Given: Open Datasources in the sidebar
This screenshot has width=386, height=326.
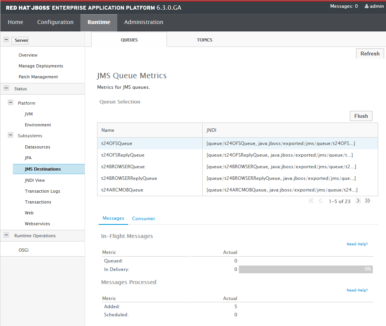Looking at the screenshot, I should click(x=37, y=147).
